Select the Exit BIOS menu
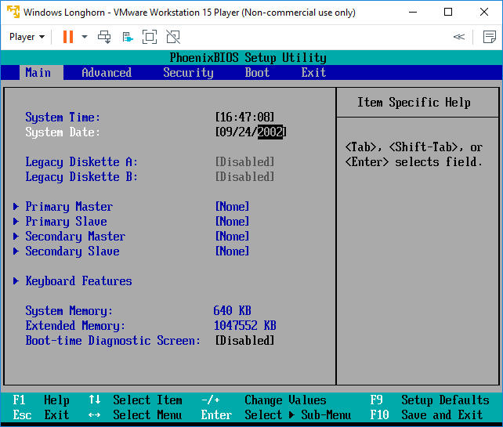 click(313, 73)
